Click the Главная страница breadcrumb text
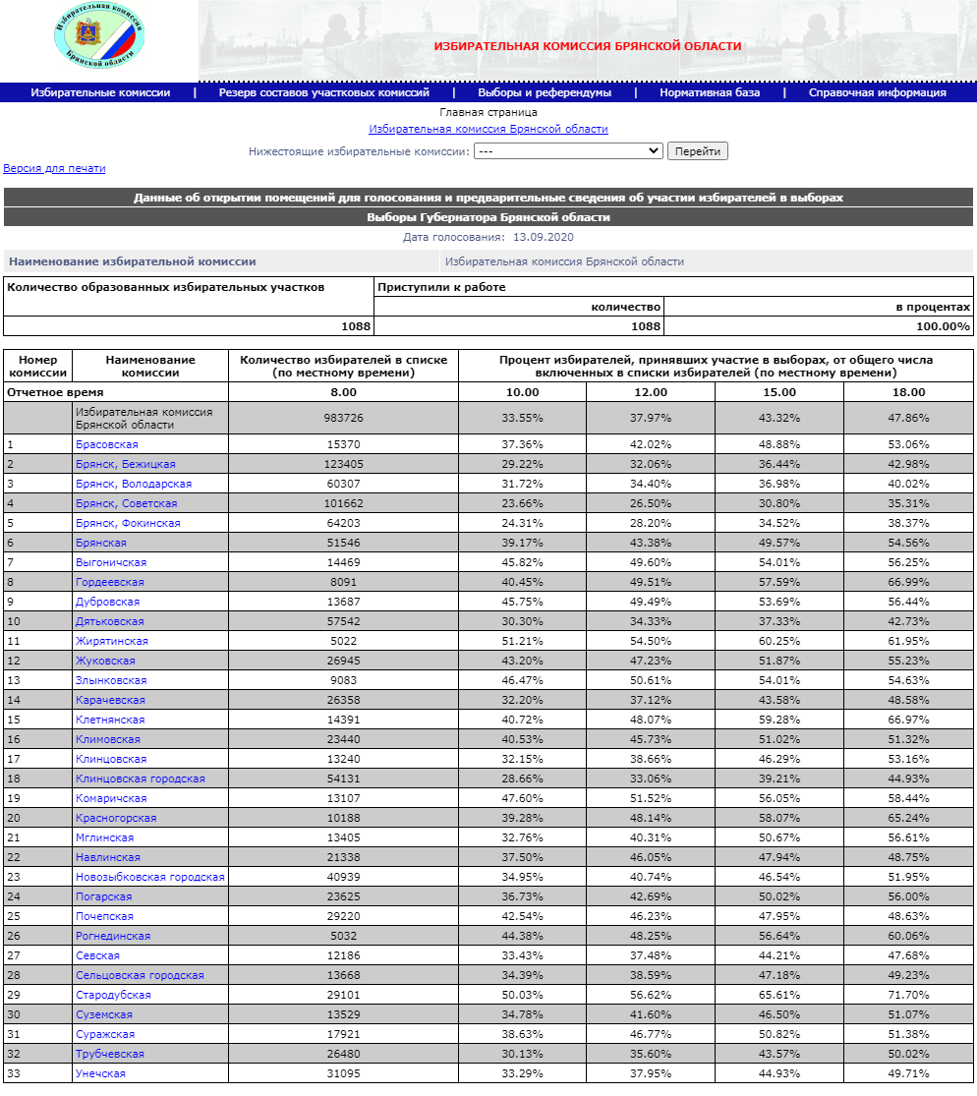Image resolution: width=977 pixels, height=1096 pixels. click(x=488, y=112)
